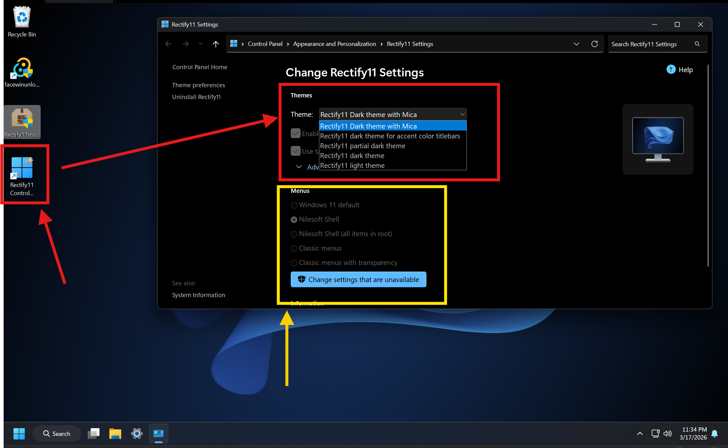Click the network tray icon

pyautogui.click(x=655, y=434)
